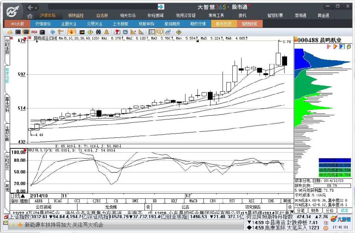Click the blue line chart icon beside help
The height and width of the screenshot is (233, 355).
[168, 32]
